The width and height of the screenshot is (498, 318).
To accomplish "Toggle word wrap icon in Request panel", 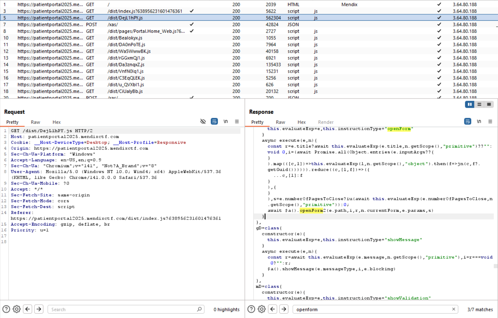I will tap(214, 121).
